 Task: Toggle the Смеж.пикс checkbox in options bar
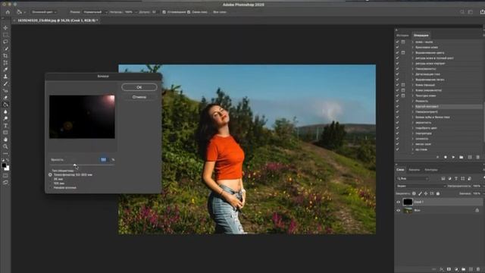click(x=189, y=12)
